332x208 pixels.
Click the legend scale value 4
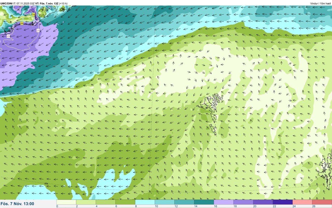[96, 206]
